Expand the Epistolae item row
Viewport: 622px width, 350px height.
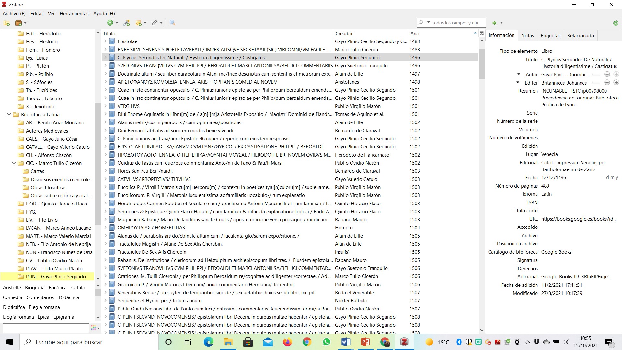(105, 41)
